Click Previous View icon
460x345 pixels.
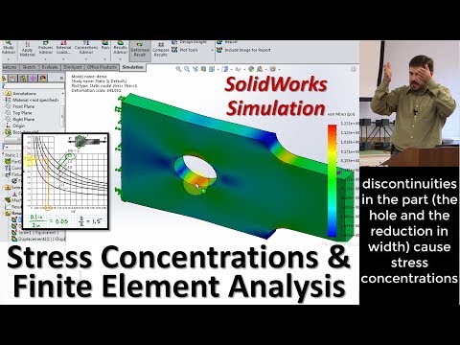tap(195, 69)
